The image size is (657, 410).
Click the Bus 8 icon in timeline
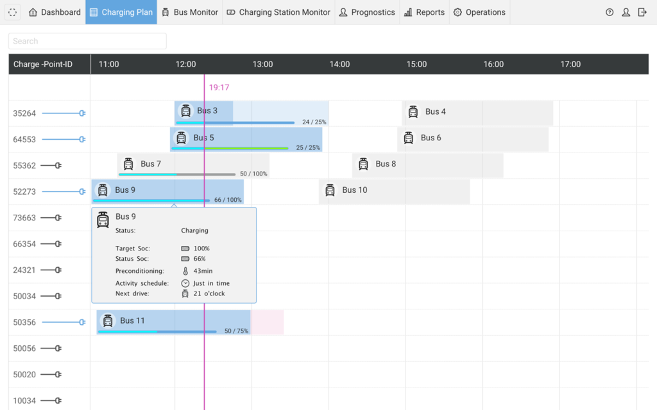tap(363, 164)
